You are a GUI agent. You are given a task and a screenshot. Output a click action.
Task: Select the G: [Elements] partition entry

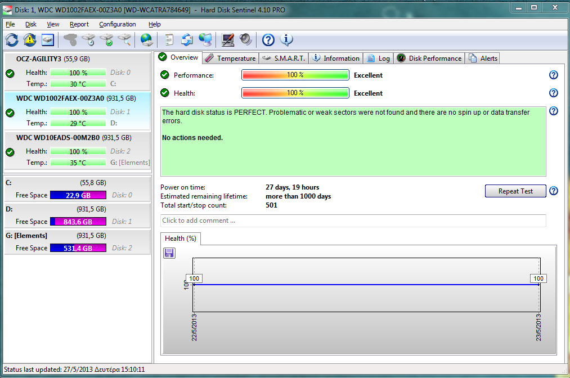(77, 242)
